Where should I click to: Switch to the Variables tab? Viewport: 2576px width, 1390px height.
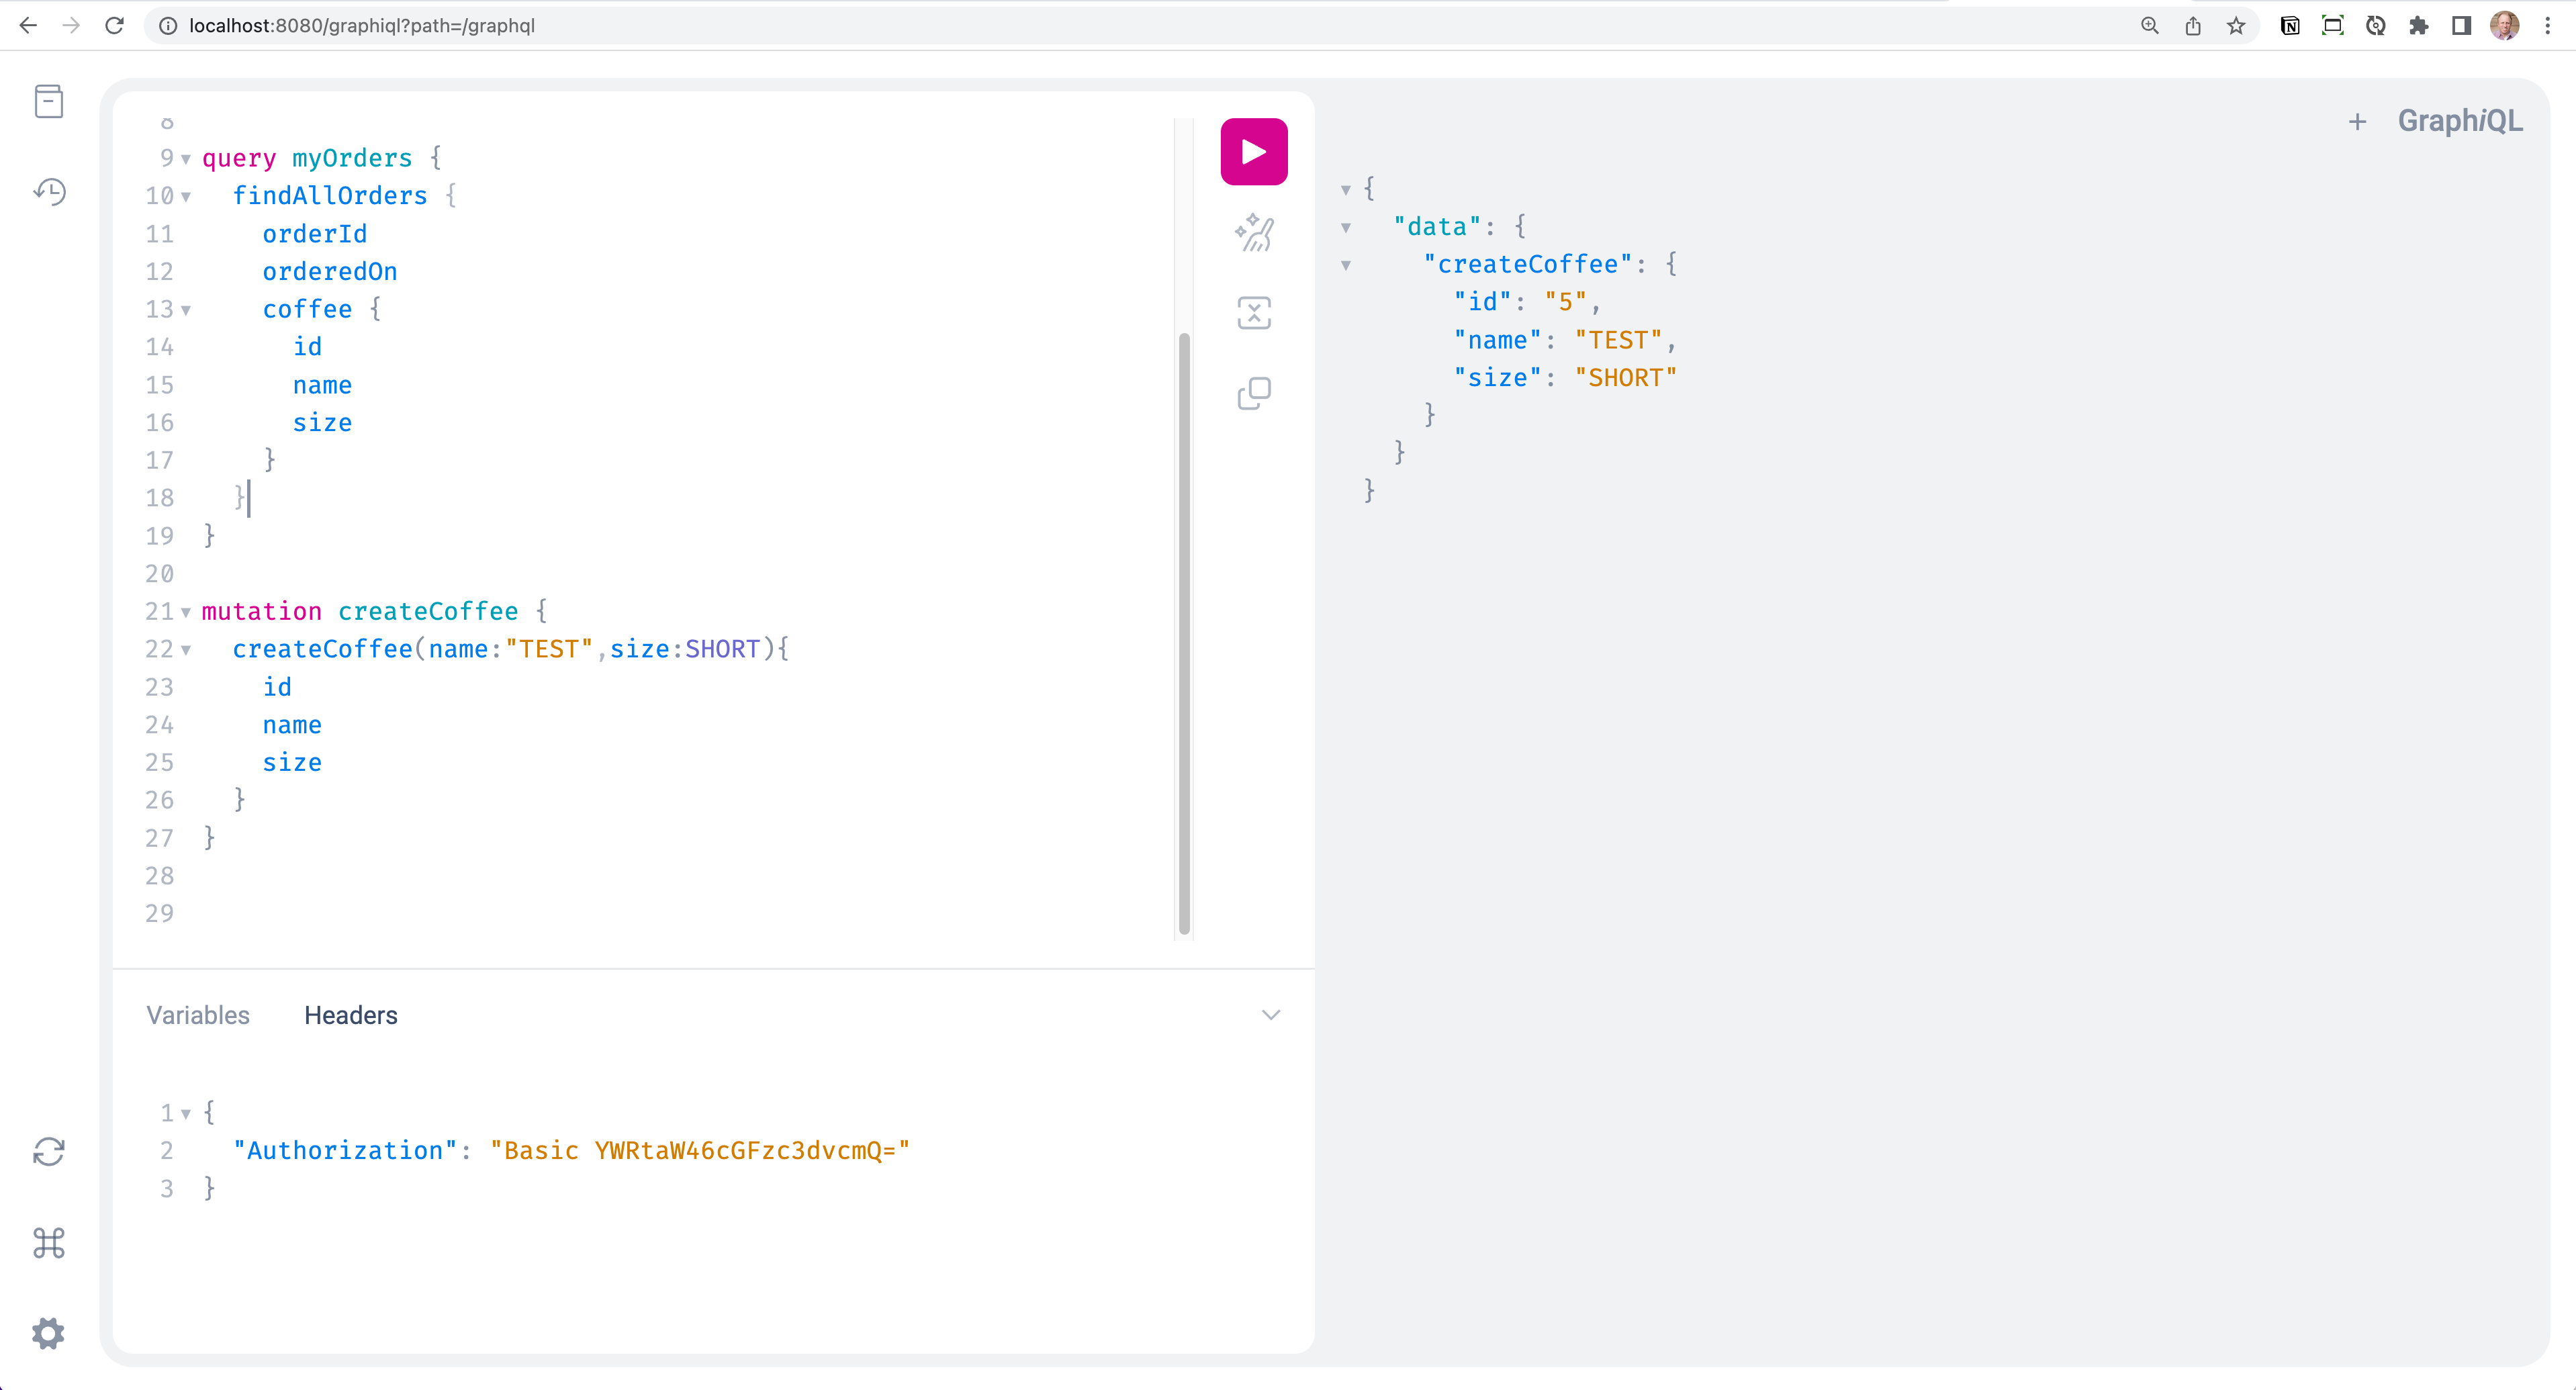tap(198, 1015)
